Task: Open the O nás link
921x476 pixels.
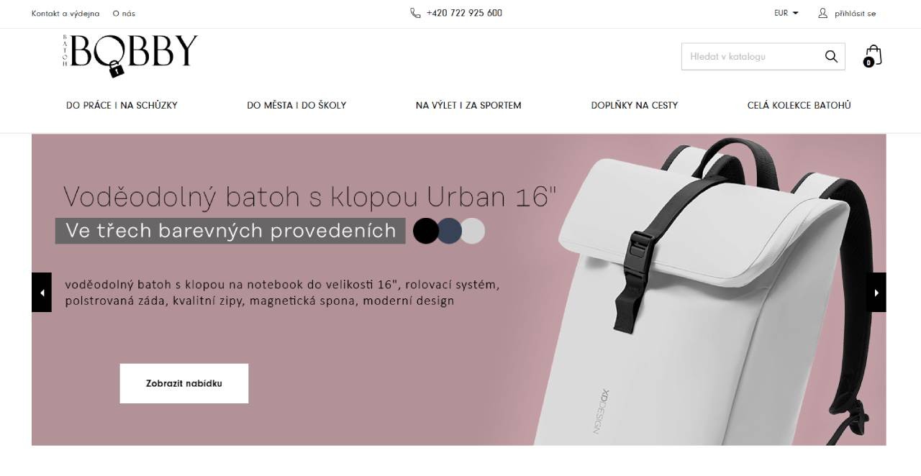Action: (124, 14)
